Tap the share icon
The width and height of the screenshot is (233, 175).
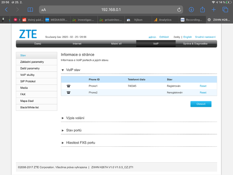pyautogui.click(x=203, y=9)
